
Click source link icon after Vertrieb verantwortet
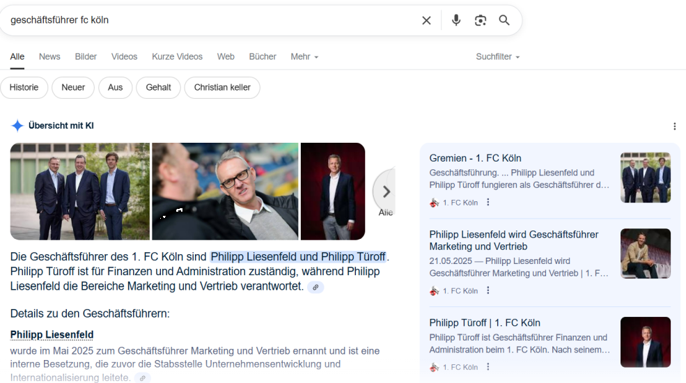pyautogui.click(x=315, y=287)
